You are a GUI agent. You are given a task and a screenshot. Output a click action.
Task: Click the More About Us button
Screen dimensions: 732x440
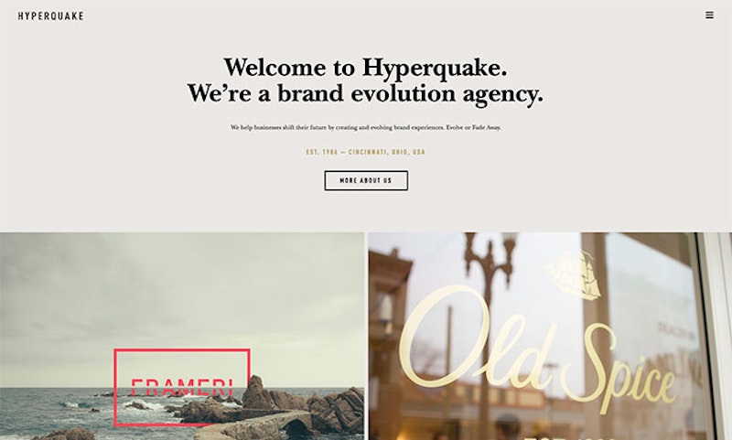pyautogui.click(x=366, y=180)
